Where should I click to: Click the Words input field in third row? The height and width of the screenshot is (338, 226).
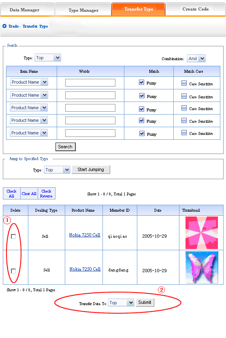90,108
